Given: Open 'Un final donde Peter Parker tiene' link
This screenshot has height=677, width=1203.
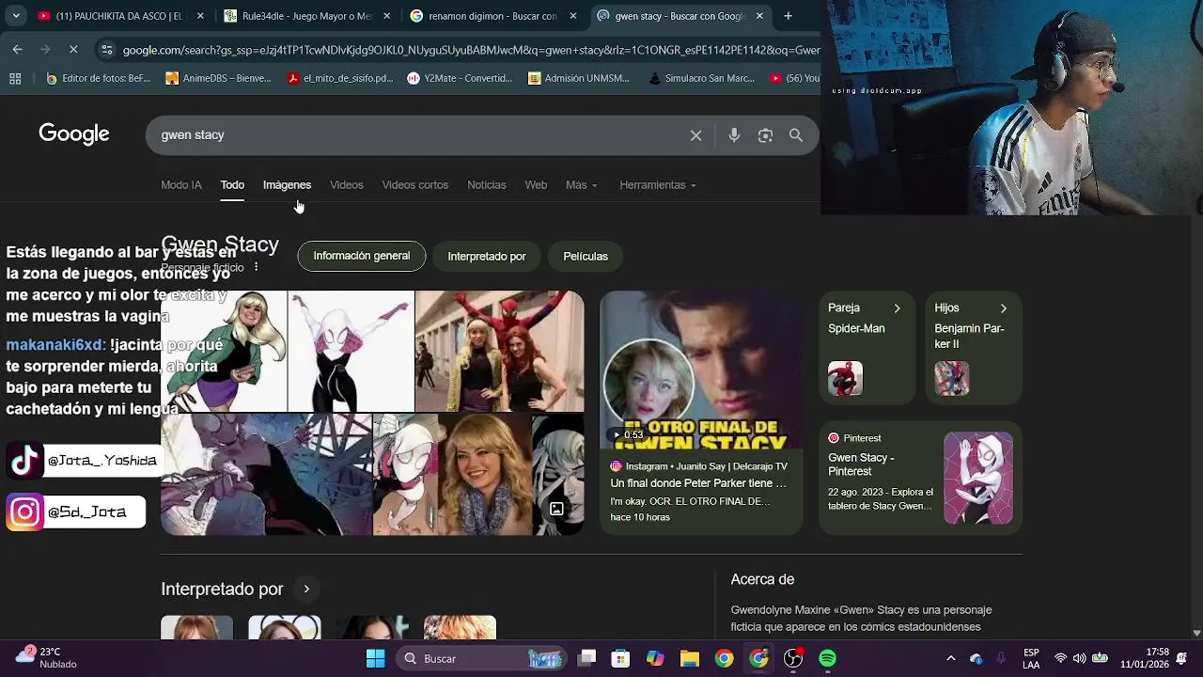Looking at the screenshot, I should point(698,483).
